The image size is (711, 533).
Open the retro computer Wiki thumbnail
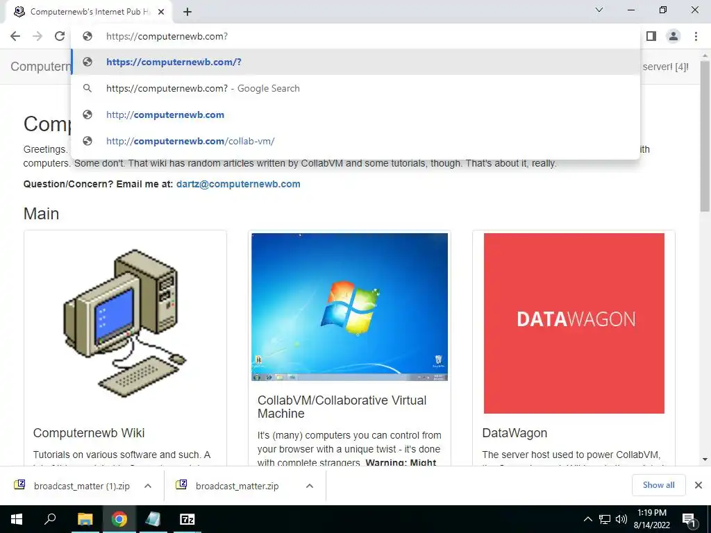point(125,323)
